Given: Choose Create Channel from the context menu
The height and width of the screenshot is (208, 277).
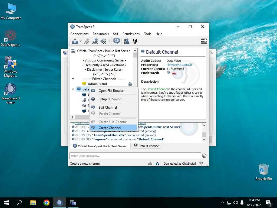Looking at the screenshot, I should click(x=113, y=128).
